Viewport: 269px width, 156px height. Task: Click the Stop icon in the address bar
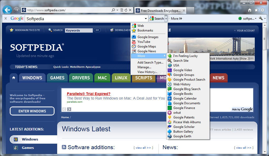(x=130, y=10)
